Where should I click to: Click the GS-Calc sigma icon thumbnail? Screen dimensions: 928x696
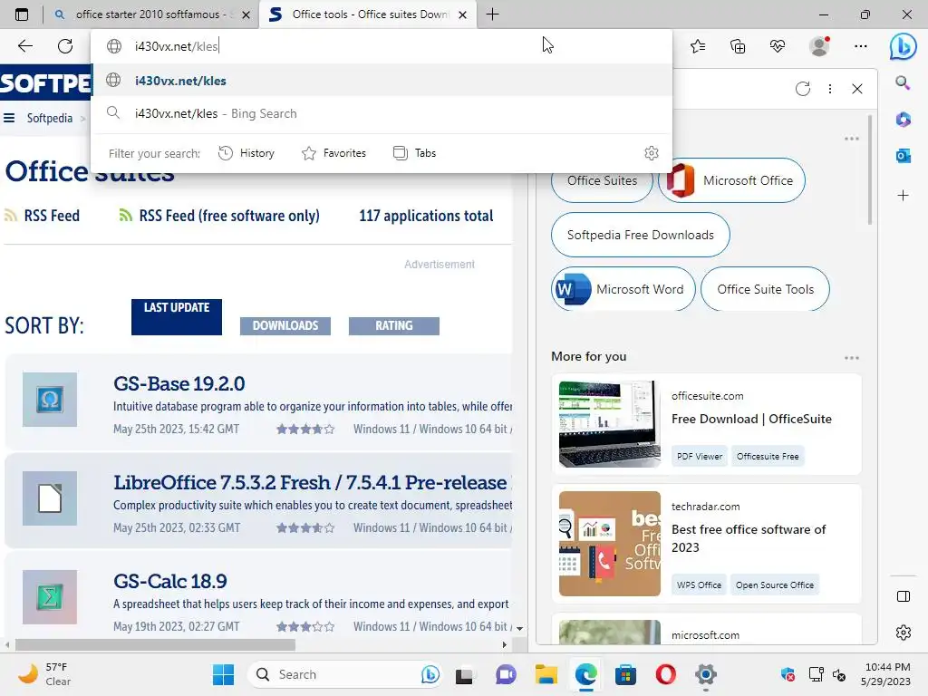click(x=50, y=597)
